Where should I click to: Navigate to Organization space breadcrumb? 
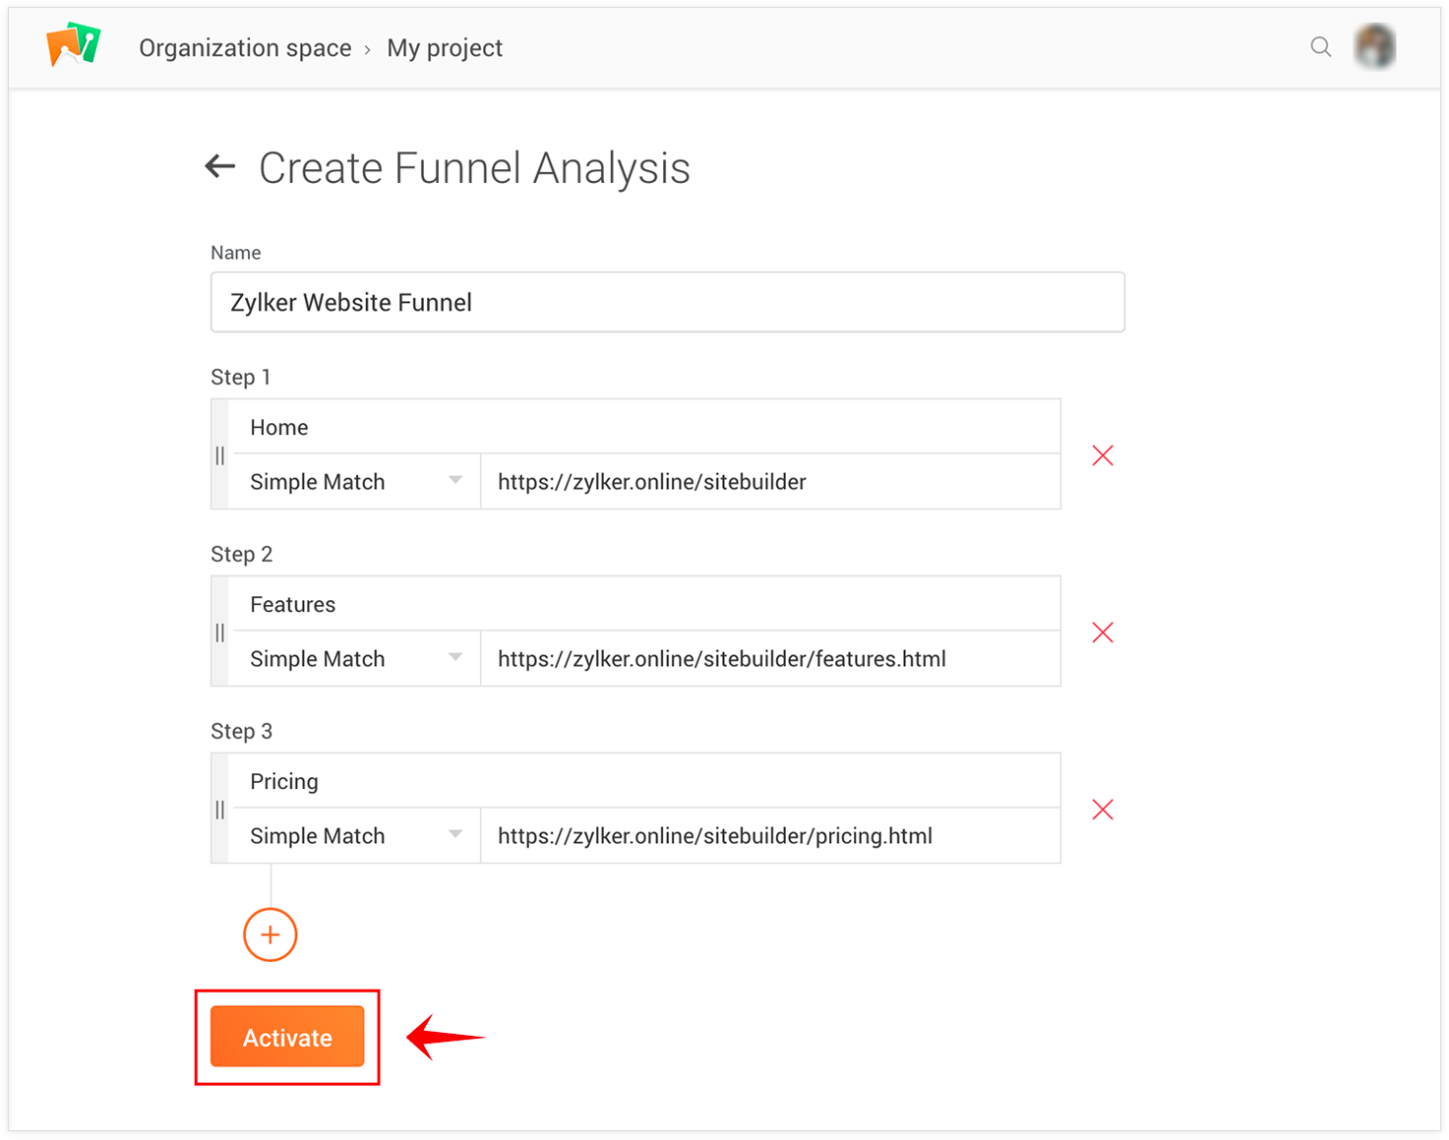[245, 48]
